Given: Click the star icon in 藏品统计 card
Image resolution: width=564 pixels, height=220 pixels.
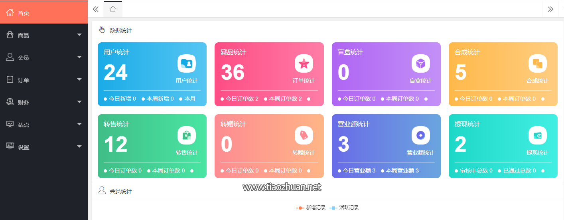Looking at the screenshot, I should point(304,63).
